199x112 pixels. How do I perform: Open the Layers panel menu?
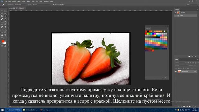coord(198,59)
